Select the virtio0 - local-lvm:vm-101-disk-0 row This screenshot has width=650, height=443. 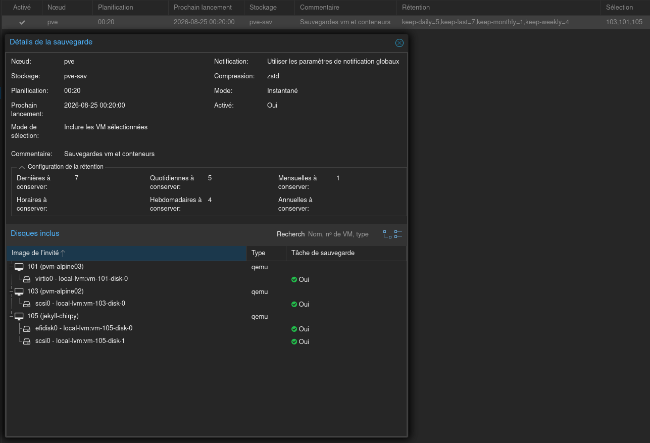click(x=206, y=279)
